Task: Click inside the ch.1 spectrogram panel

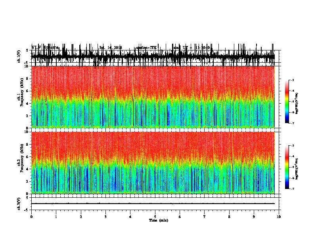Action: click(153, 97)
